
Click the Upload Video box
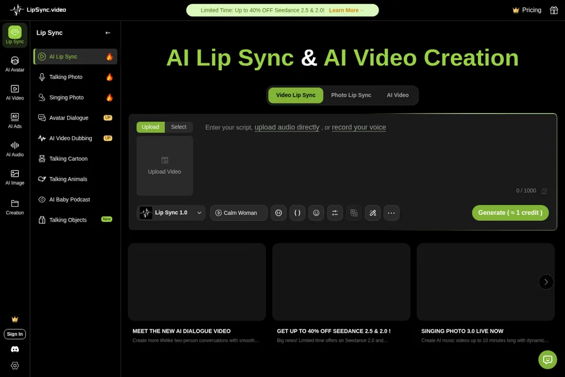tap(165, 166)
